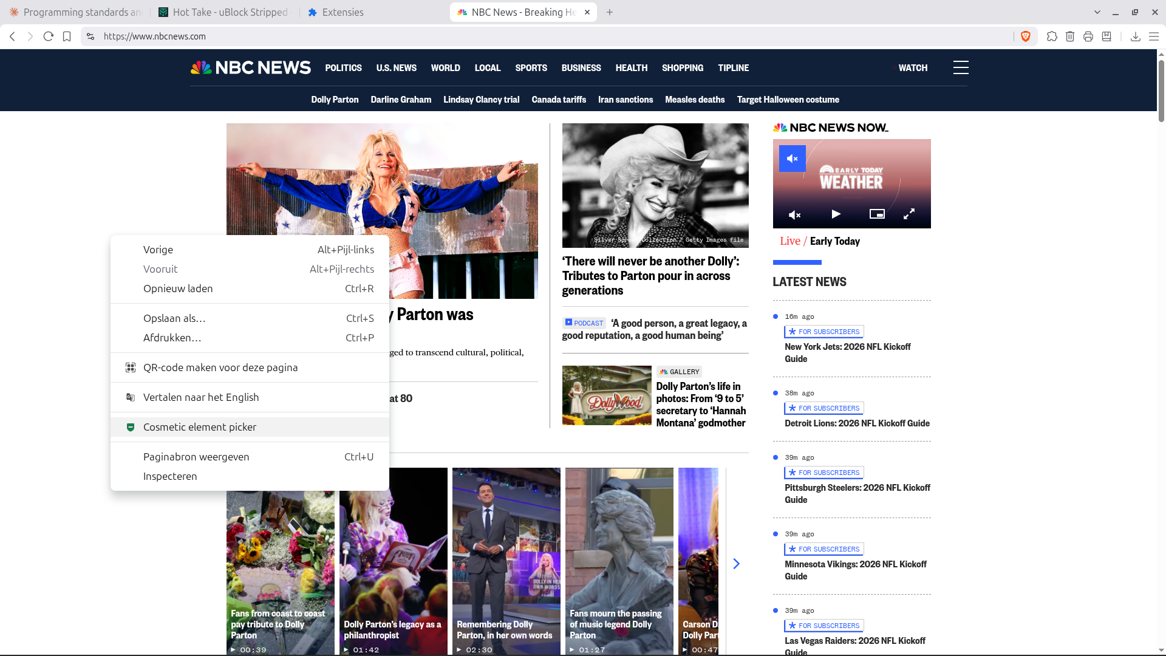Click the printer icon in the toolbar
The width and height of the screenshot is (1166, 656).
[1088, 36]
